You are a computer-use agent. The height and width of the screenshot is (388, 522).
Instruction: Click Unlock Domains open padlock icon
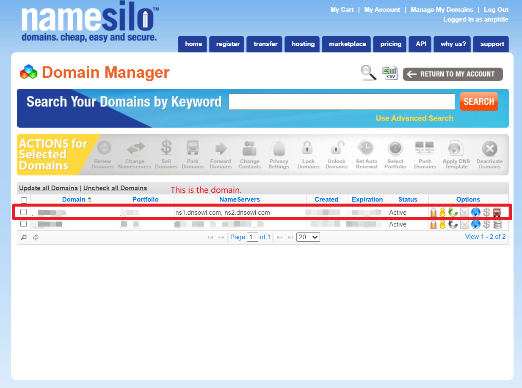(x=337, y=148)
